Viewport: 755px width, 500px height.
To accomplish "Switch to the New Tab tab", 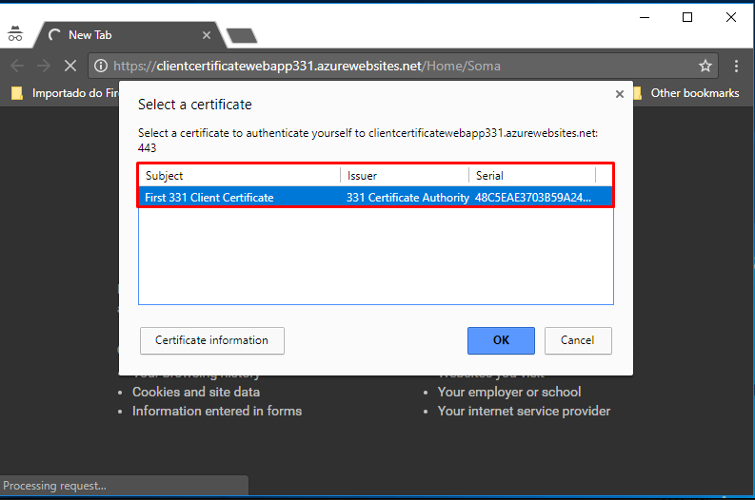I will pos(128,35).
